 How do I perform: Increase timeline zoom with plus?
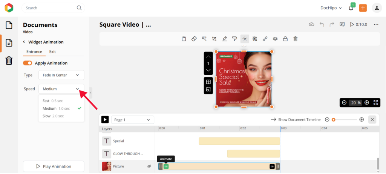361,120
